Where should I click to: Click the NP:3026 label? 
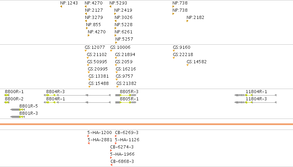pos(124,18)
